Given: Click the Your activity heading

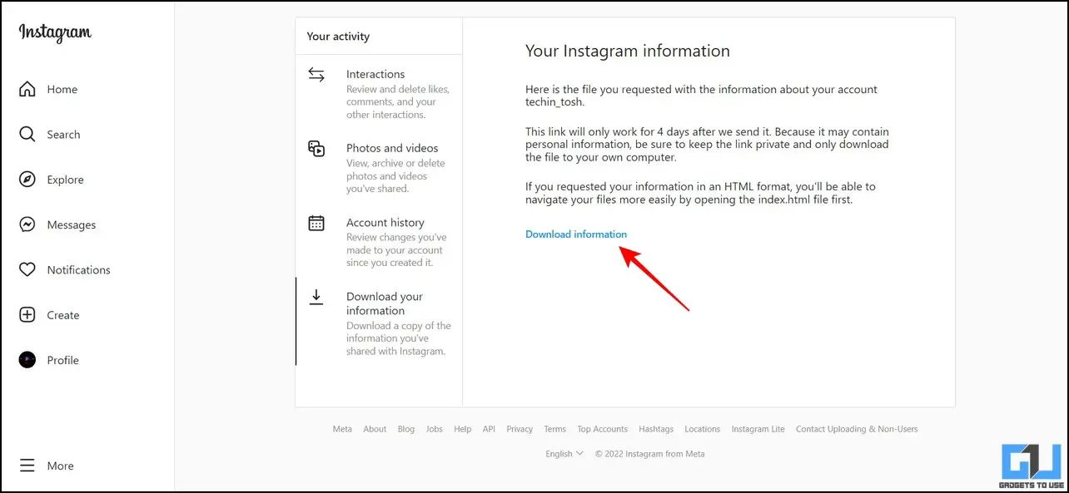Looking at the screenshot, I should 338,37.
